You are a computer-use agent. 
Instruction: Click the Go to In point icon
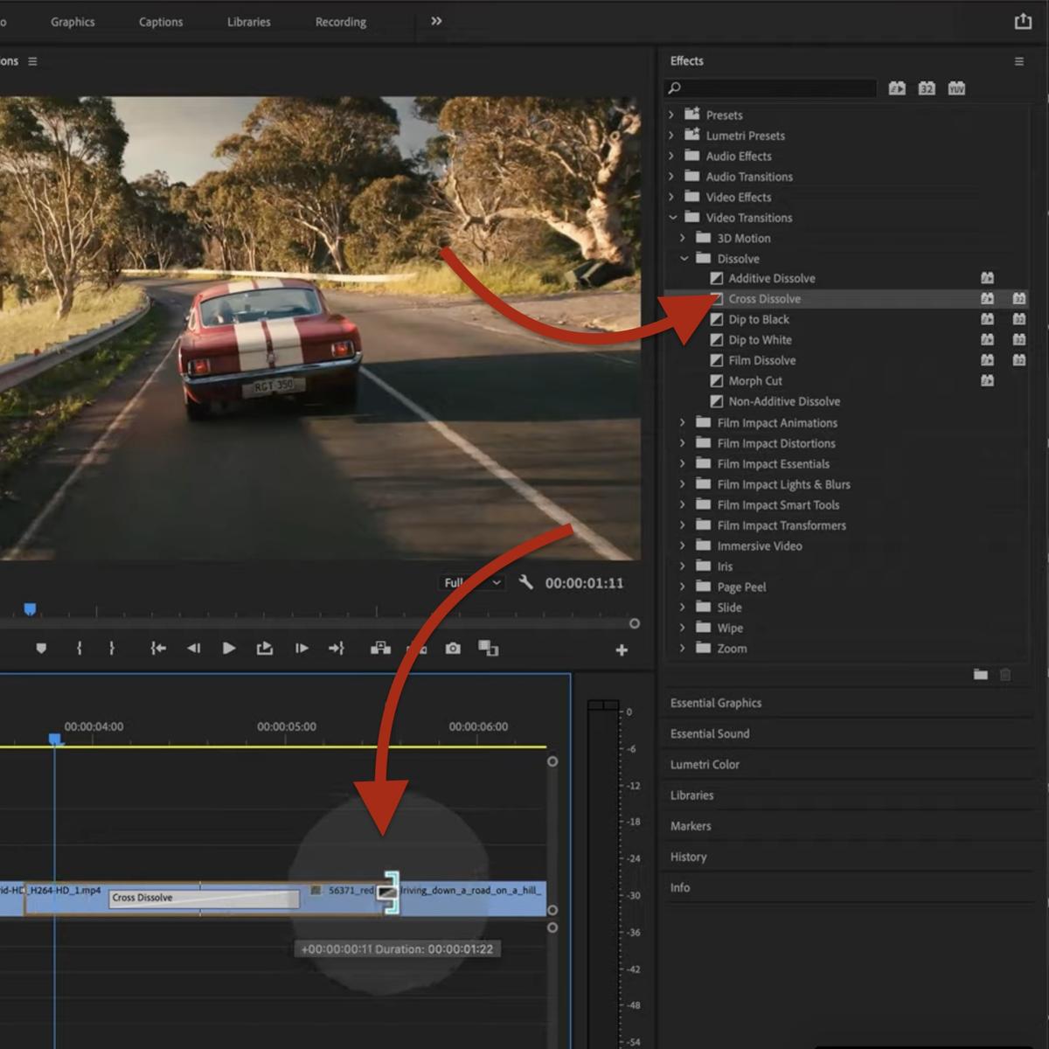coord(157,649)
